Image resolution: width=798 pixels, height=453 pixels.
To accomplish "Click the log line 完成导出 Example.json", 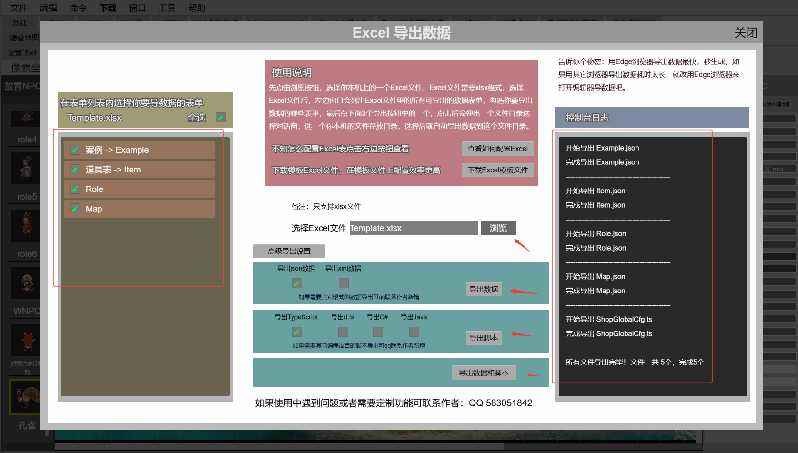I will click(602, 162).
